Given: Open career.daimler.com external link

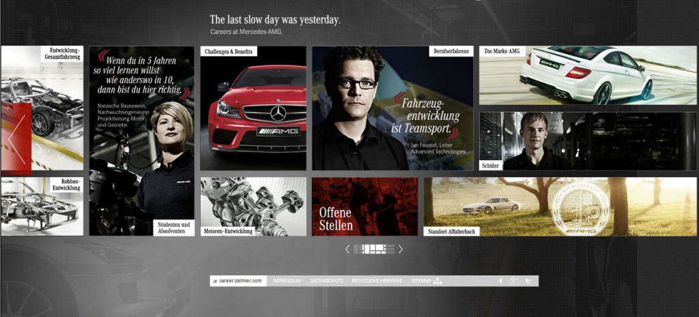Looking at the screenshot, I should pyautogui.click(x=238, y=281).
